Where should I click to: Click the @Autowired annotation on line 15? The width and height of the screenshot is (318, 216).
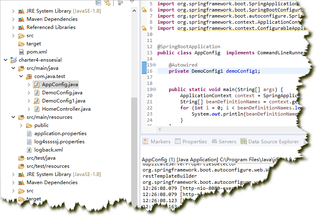pyautogui.click(x=183, y=65)
